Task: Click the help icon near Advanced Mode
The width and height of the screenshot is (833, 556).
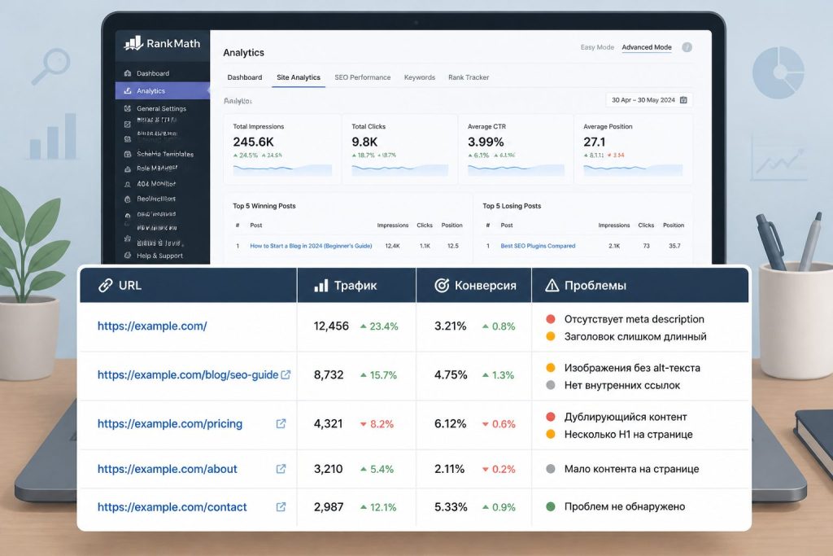Action: (687, 47)
